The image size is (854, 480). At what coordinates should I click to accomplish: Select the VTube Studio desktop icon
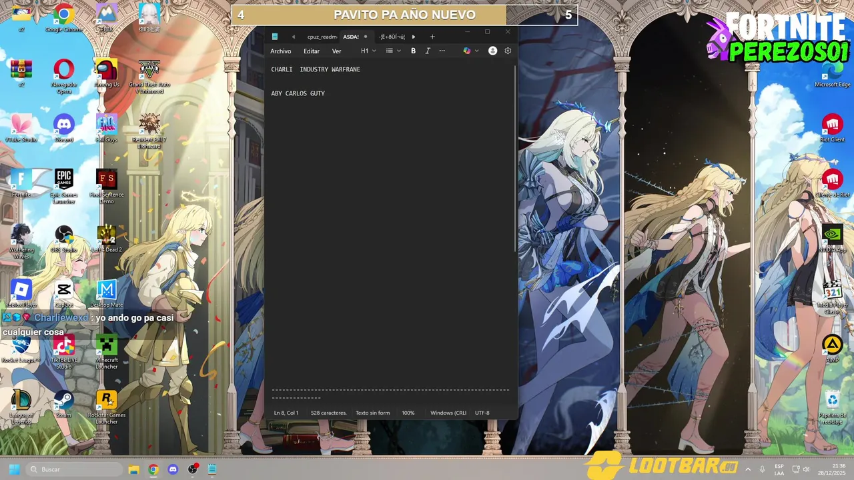[x=21, y=128]
